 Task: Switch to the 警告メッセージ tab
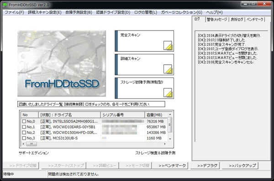217,19
